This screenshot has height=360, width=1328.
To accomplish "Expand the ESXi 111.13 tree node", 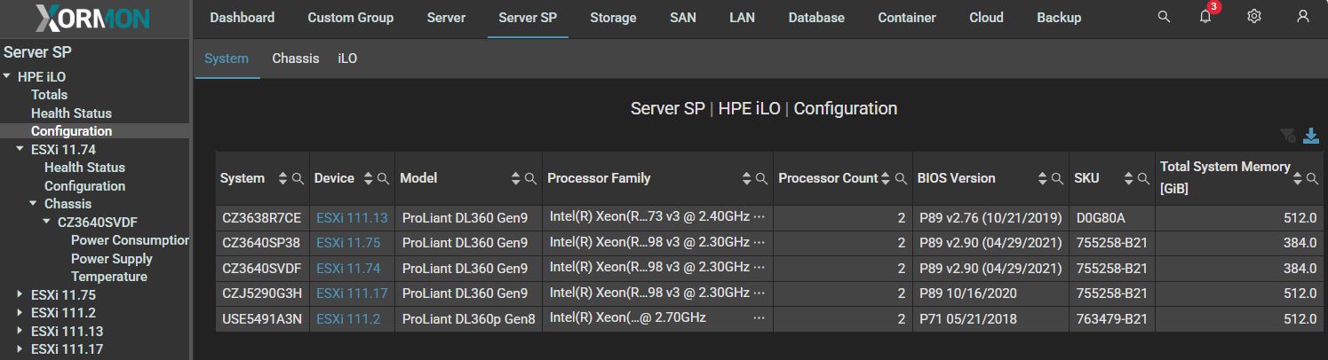I will coord(20,331).
